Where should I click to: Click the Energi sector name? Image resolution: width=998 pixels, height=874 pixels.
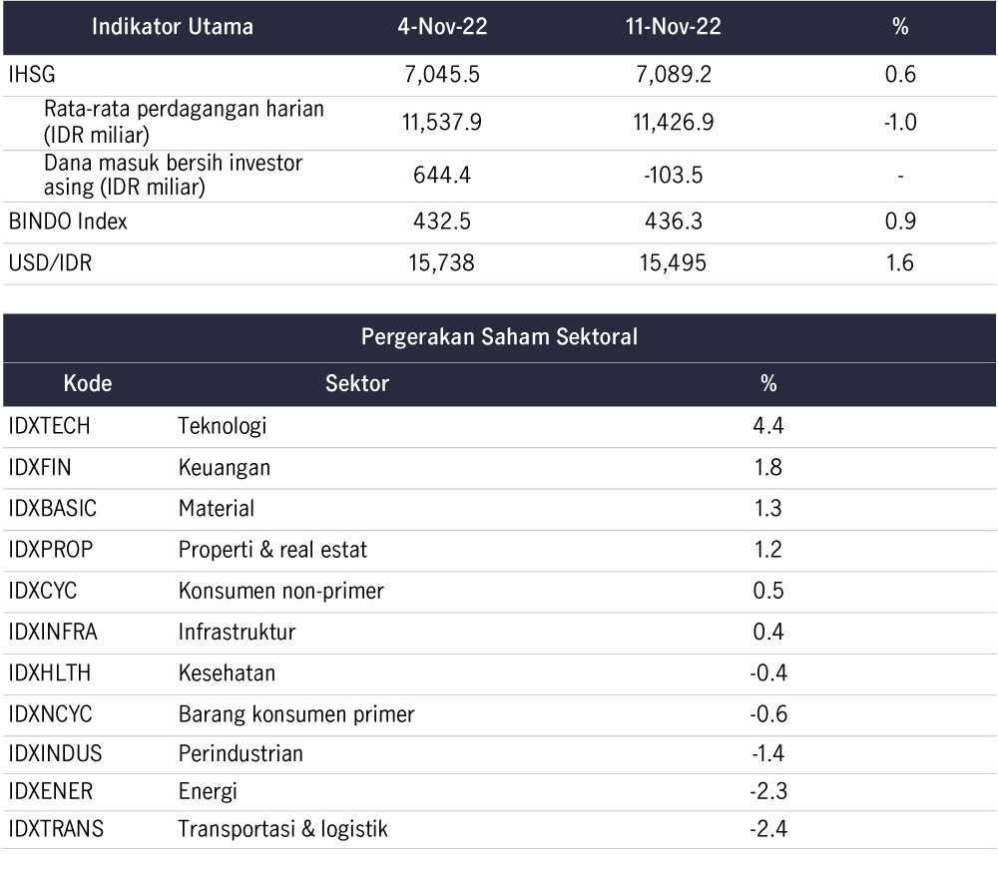208,792
